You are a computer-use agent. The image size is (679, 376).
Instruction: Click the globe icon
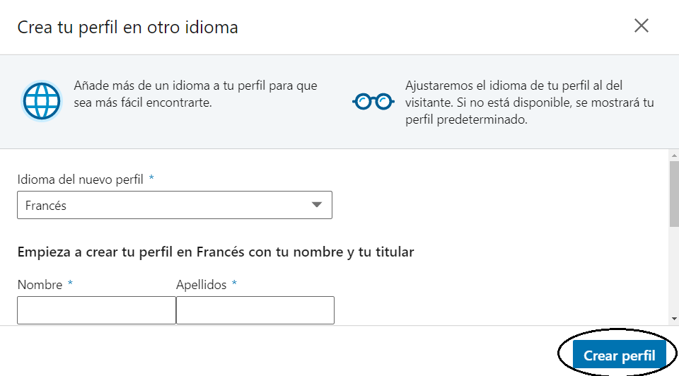click(x=42, y=102)
